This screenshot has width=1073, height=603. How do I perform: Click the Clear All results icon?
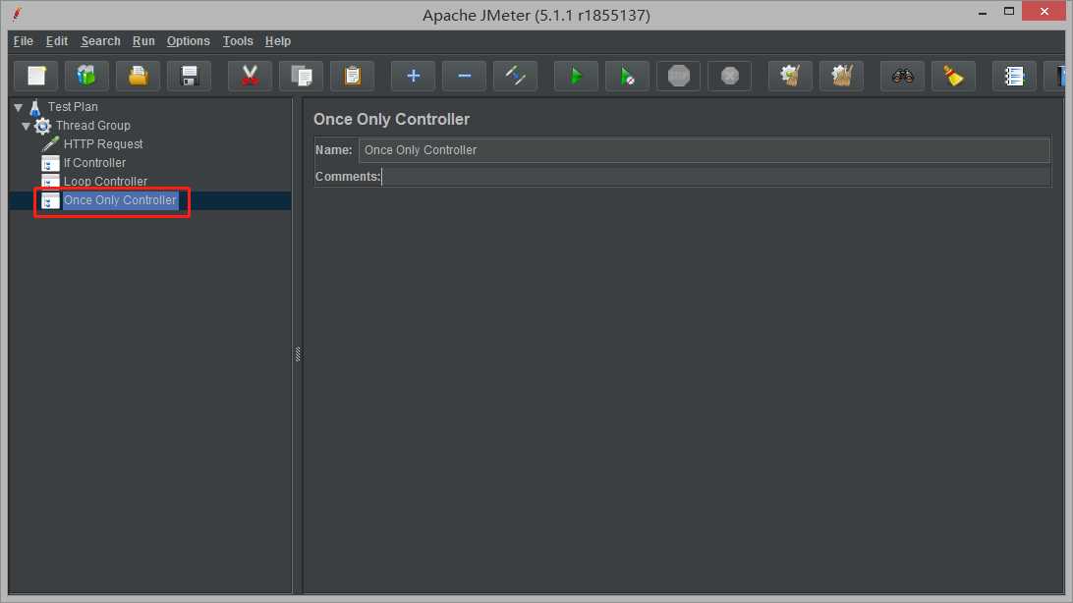pyautogui.click(x=842, y=76)
